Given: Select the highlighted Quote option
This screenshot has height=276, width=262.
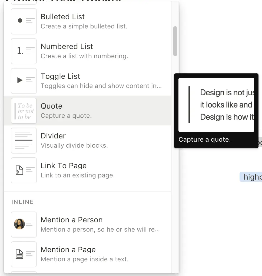Looking at the screenshot, I should click(87, 111).
